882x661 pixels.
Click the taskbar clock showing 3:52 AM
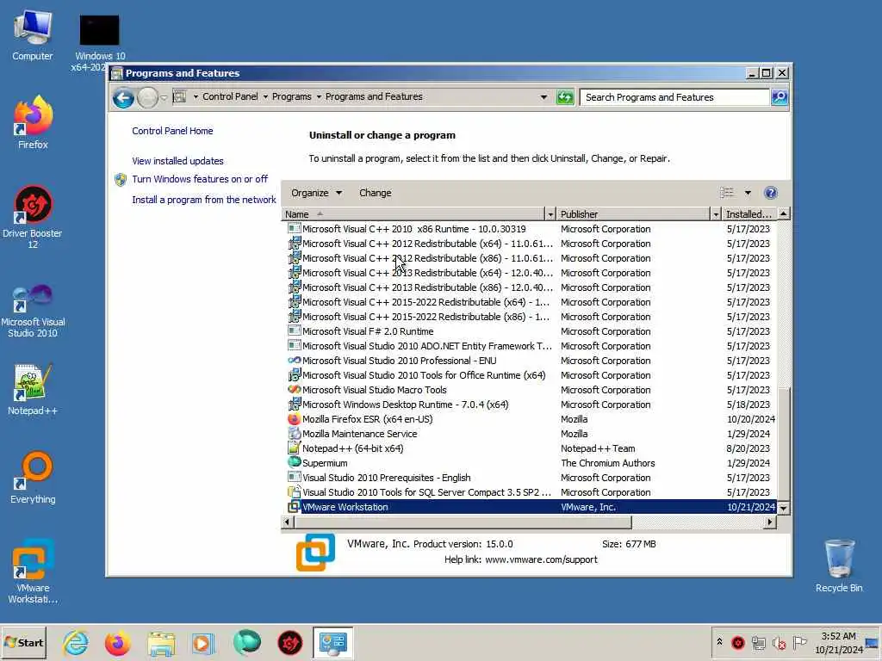click(838, 642)
